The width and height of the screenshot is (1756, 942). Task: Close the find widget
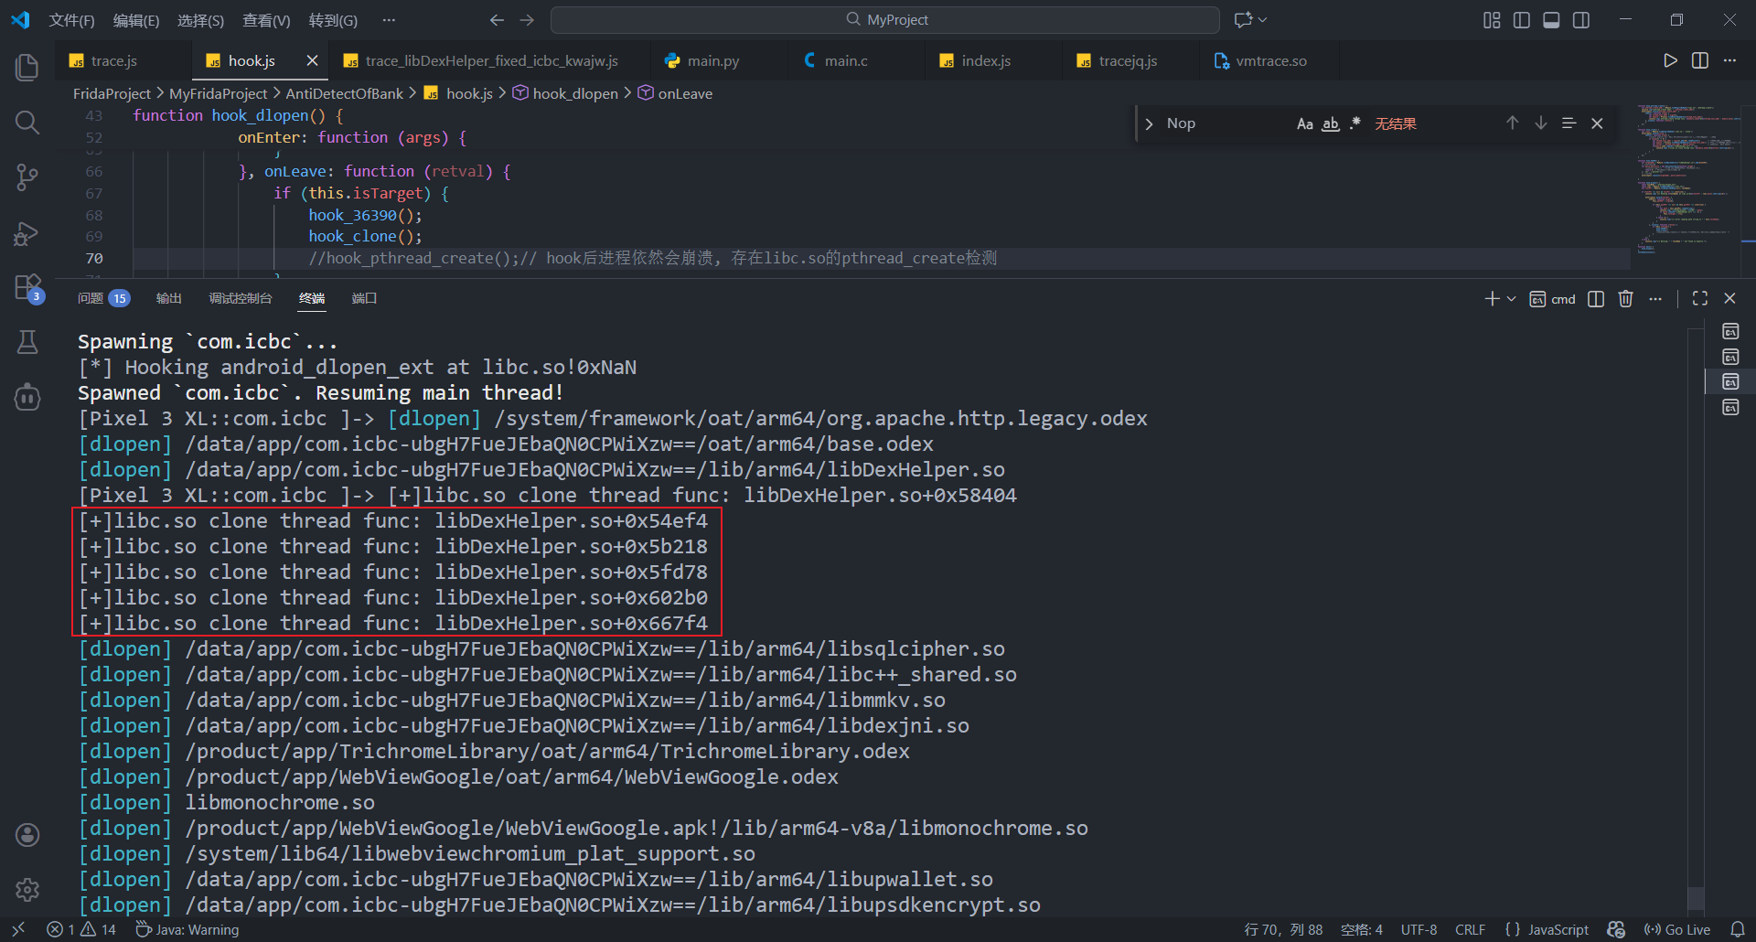(1597, 123)
